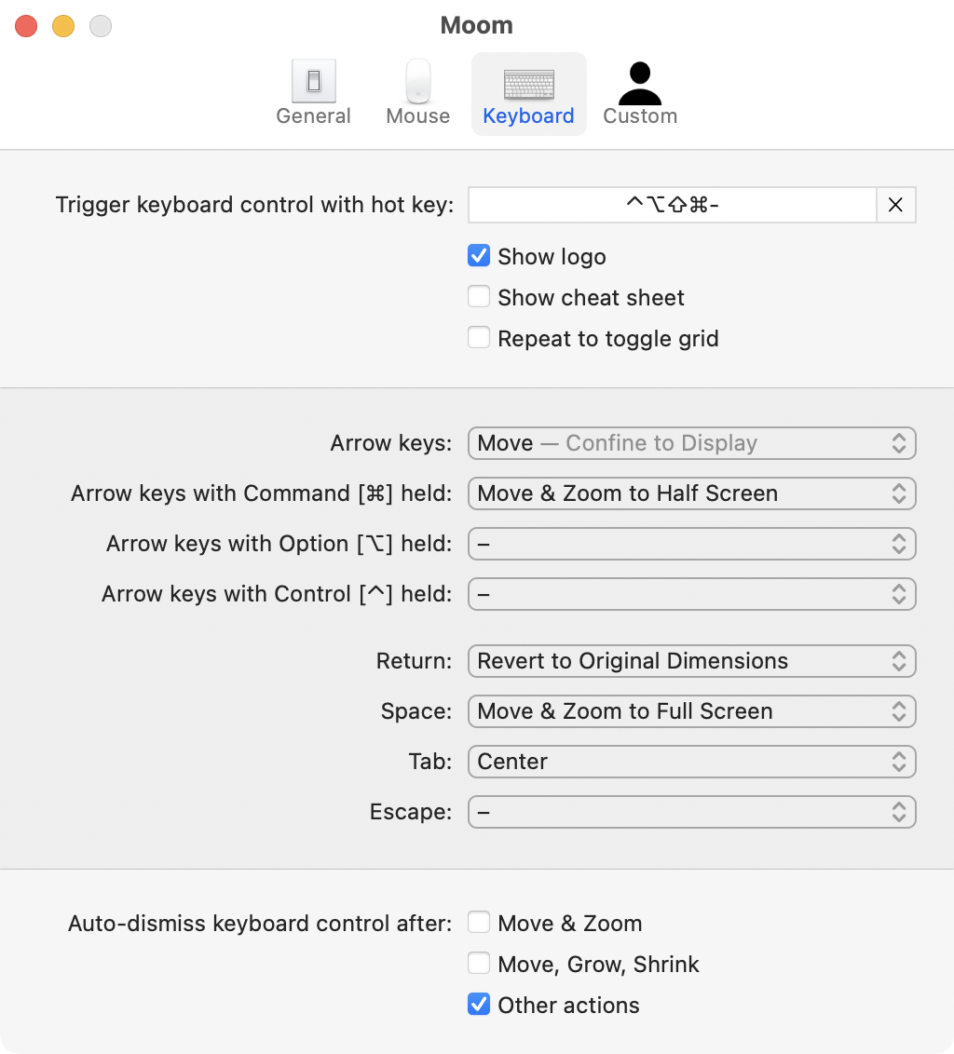Open the Arrow keys action dropdown
The width and height of the screenshot is (954, 1054).
point(691,443)
